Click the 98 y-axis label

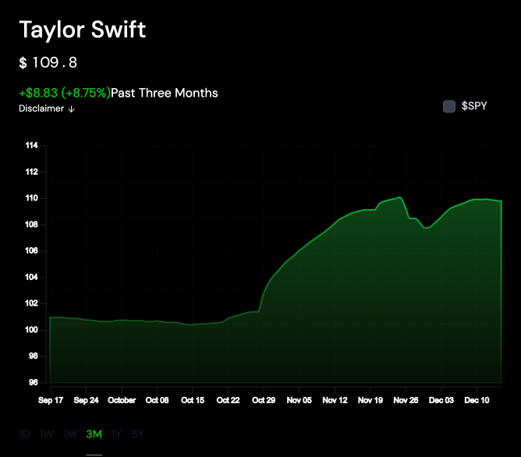pyautogui.click(x=34, y=356)
